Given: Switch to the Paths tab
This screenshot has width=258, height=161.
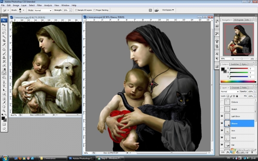Looking at the screenshot, I should click(x=244, y=88).
